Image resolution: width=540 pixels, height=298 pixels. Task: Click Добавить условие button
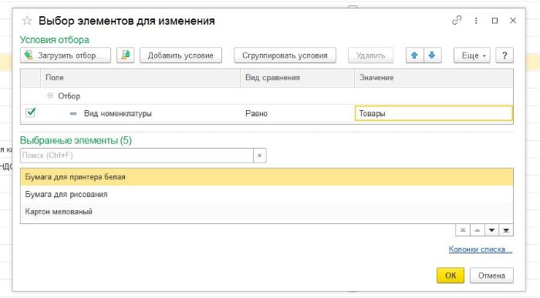181,55
